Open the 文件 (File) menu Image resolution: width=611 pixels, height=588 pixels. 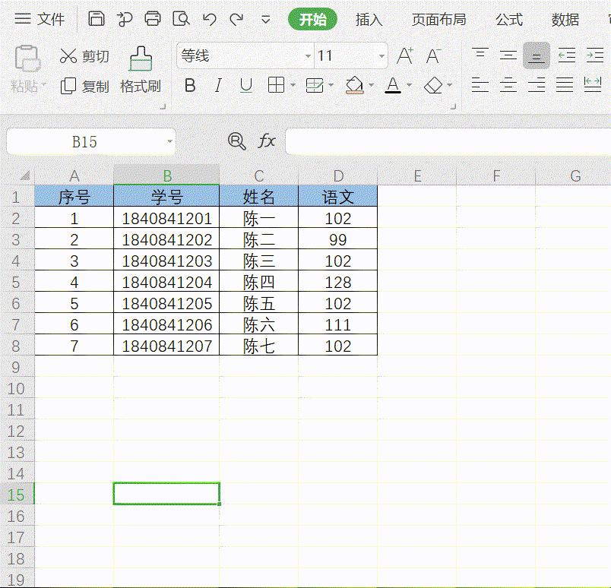40,20
